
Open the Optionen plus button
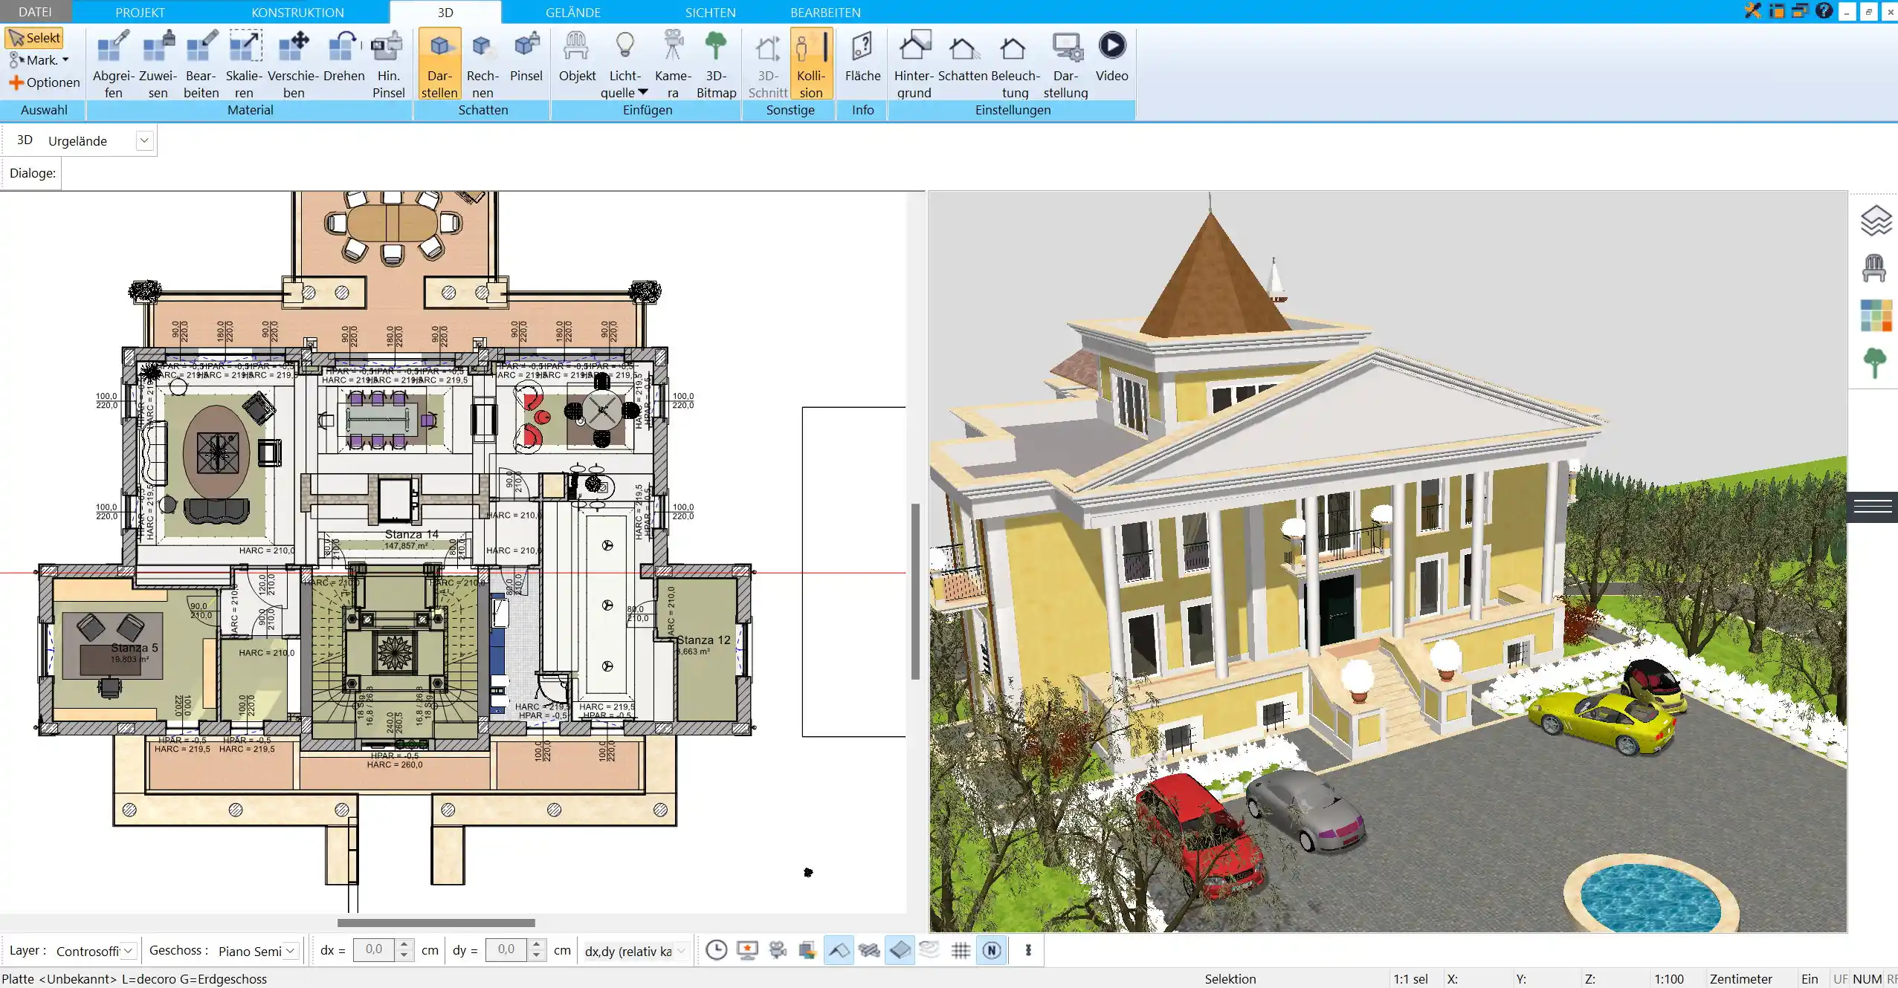click(44, 82)
